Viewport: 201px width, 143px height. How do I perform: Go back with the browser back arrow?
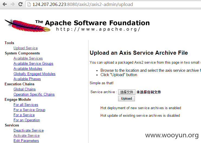click(5, 4)
